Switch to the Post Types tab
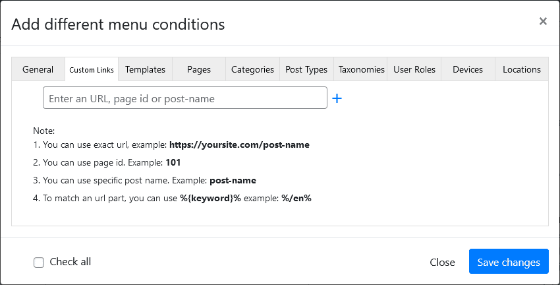The width and height of the screenshot is (560, 285). [x=306, y=69]
